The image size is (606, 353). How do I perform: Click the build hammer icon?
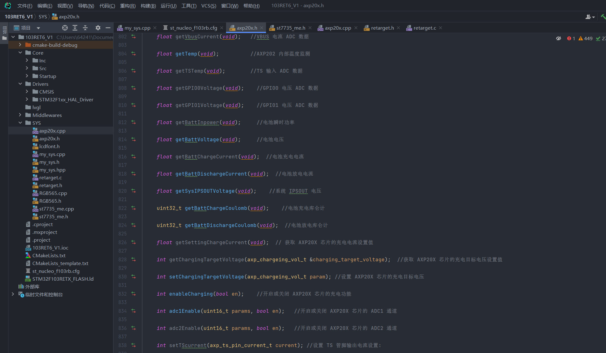pyautogui.click(x=603, y=17)
